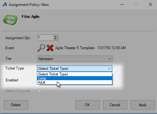Click the Enabled label
The image size is (157, 114).
(x=12, y=80)
